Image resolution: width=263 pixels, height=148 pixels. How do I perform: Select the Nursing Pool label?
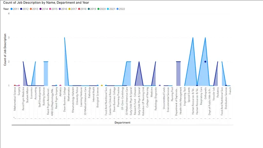tap(172, 94)
